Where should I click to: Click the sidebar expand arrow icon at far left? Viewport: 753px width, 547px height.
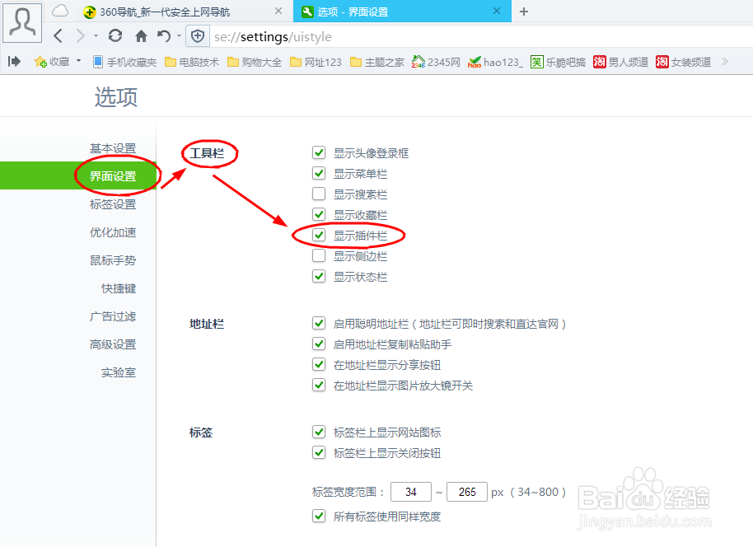click(x=12, y=60)
